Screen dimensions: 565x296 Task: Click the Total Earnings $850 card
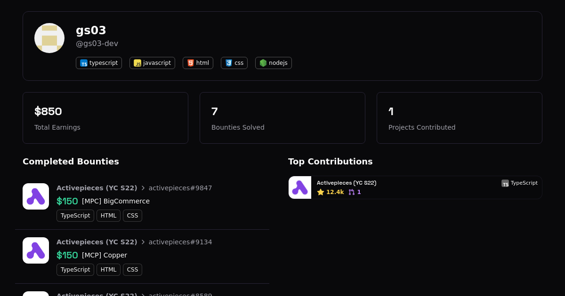[x=105, y=118]
